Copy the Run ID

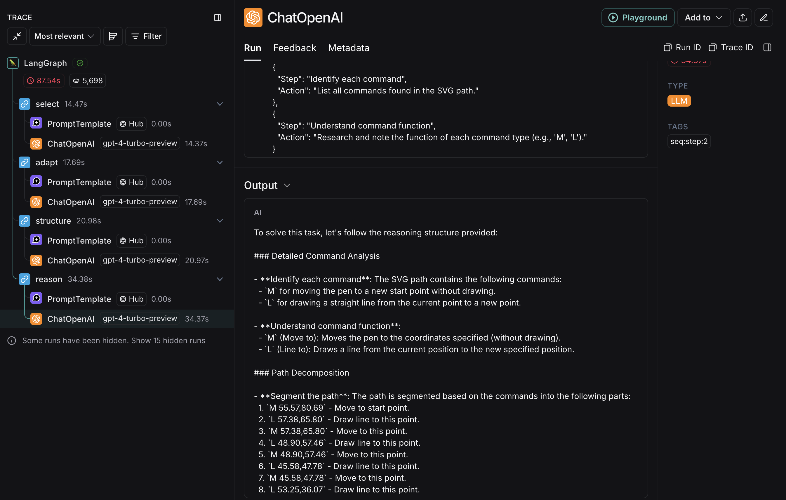(682, 48)
